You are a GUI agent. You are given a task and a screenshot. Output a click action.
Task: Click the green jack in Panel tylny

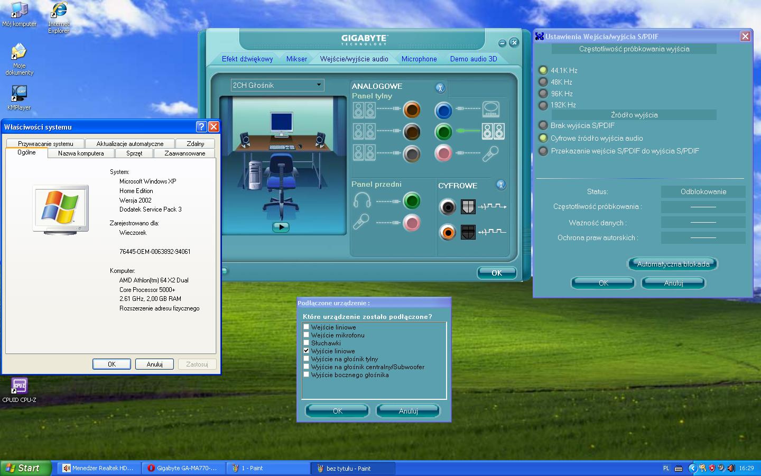coord(443,132)
